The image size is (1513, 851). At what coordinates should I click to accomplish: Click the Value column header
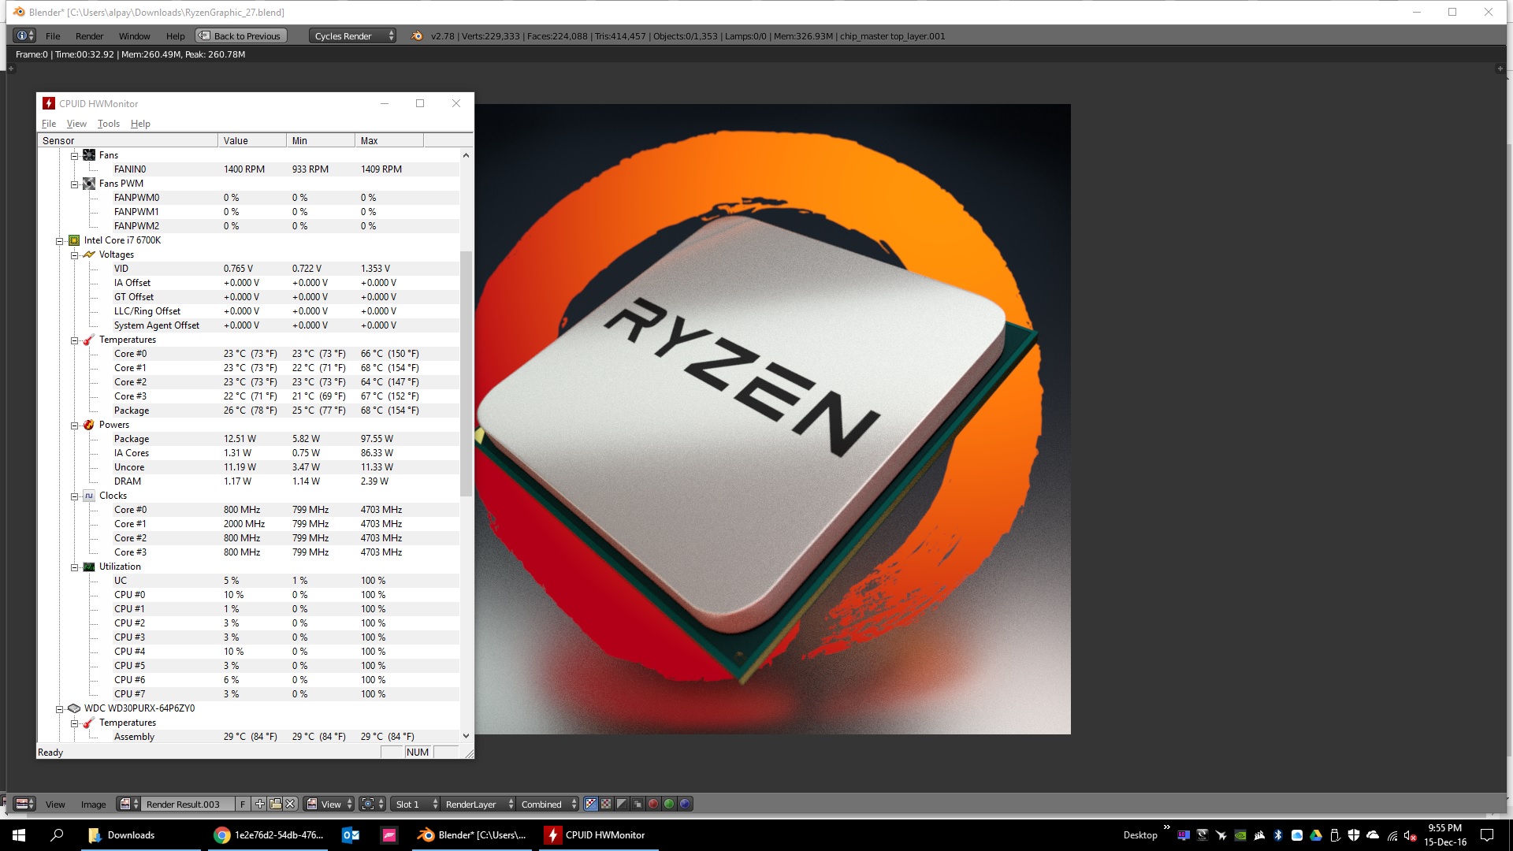(x=252, y=141)
